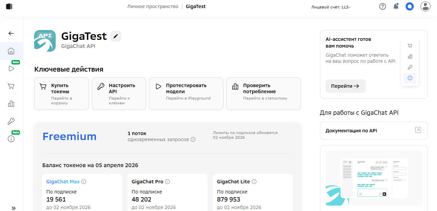The width and height of the screenshot is (437, 211).
Task: Click Лицевой счёт: LLS- text
Action: click(331, 7)
